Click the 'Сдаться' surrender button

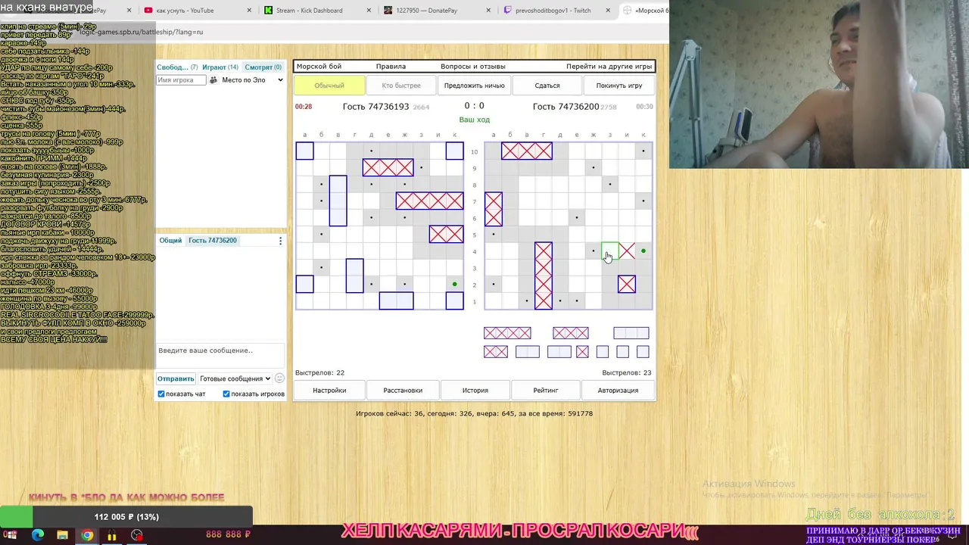[547, 86]
